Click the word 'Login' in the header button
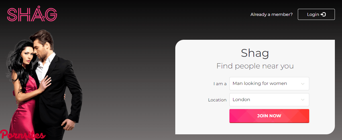This screenshot has width=342, height=140. coord(313,14)
